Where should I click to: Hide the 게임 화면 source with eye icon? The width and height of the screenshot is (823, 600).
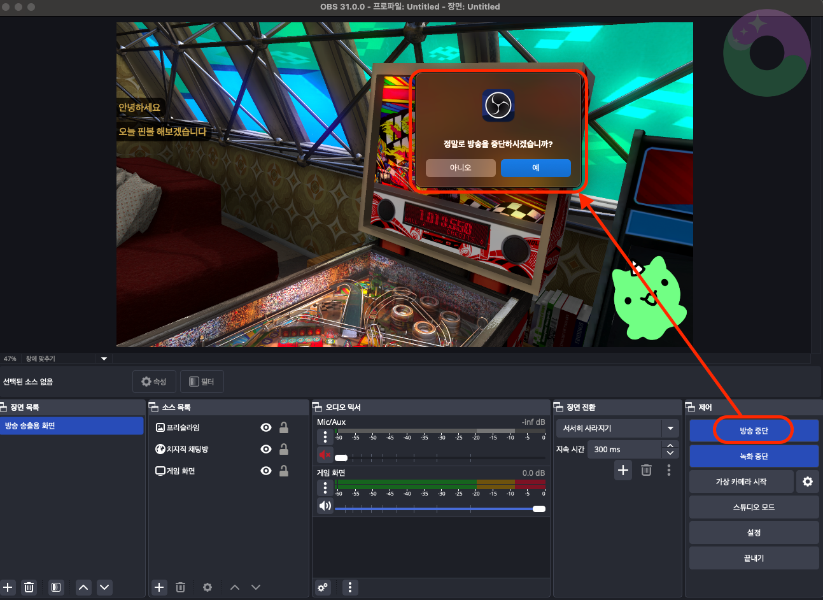[x=266, y=471]
